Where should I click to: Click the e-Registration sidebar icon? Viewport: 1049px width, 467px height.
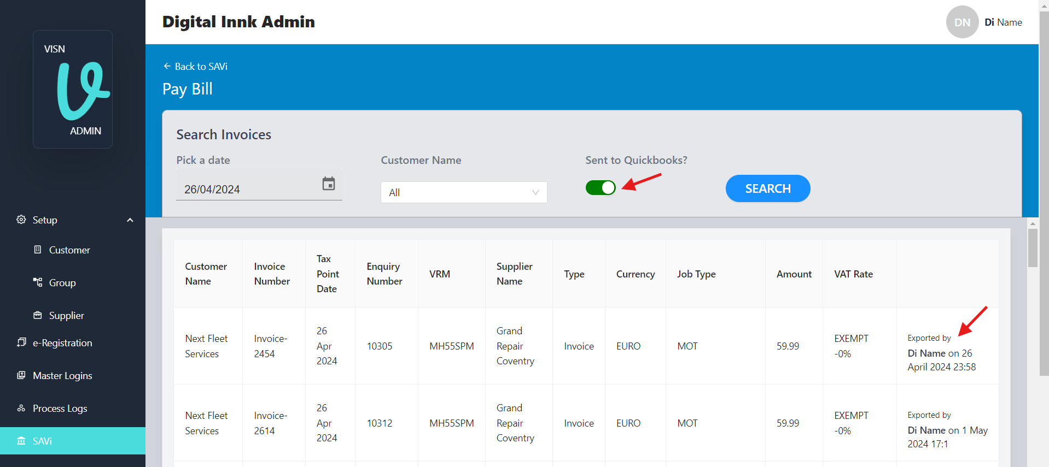tap(21, 342)
